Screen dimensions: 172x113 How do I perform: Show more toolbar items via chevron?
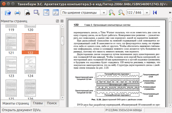pyautogui.click(x=170, y=13)
